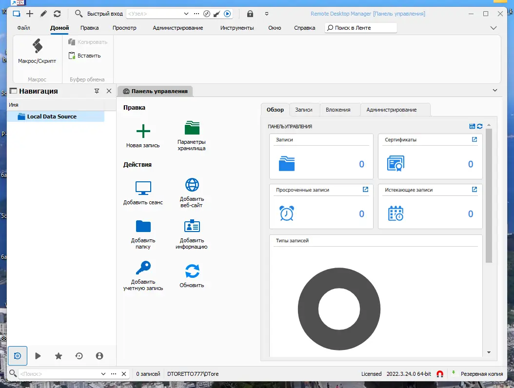514x388 pixels.
Task: Toggle the Navigation pane pin
Action: pos(97,91)
